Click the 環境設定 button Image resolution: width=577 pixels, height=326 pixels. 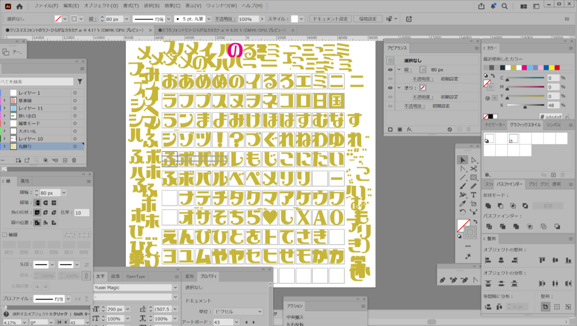click(364, 19)
